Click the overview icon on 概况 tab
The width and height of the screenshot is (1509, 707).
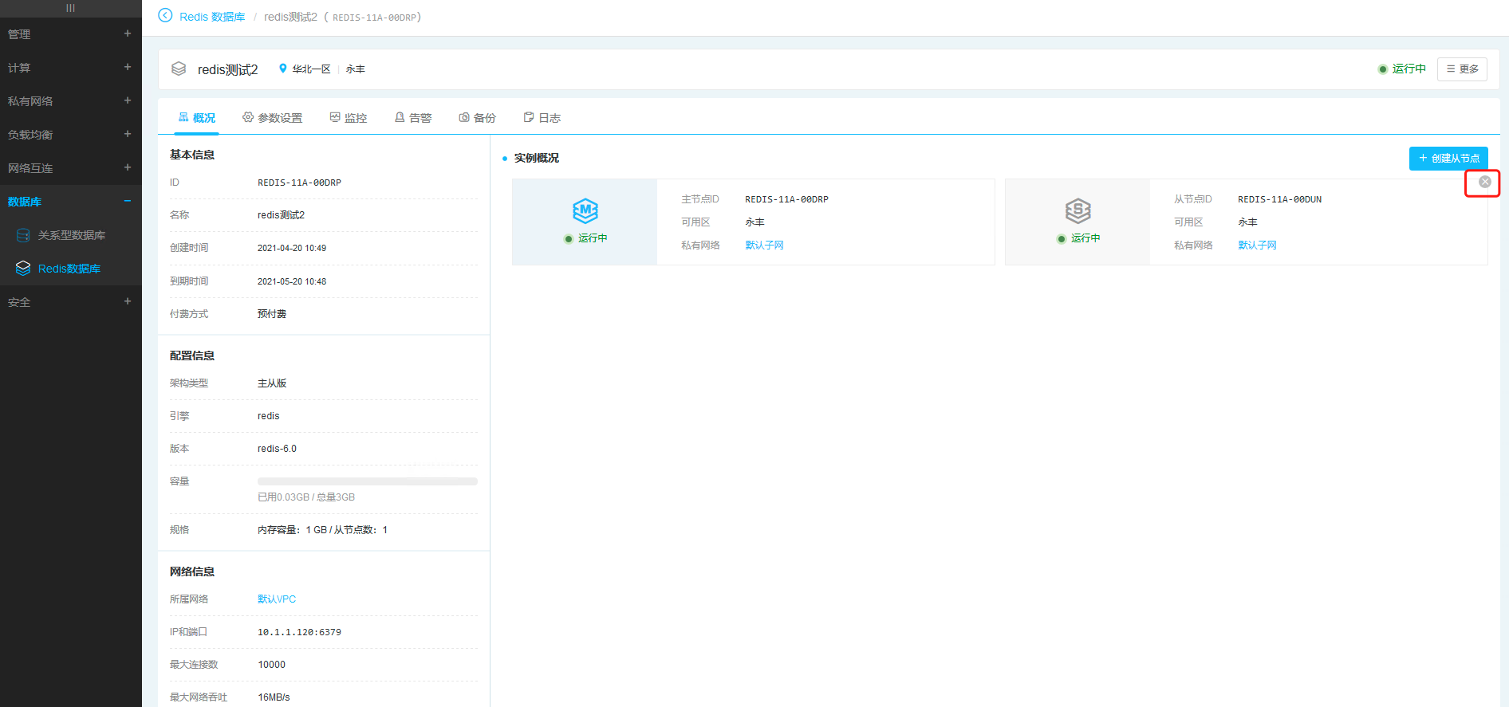(x=183, y=117)
